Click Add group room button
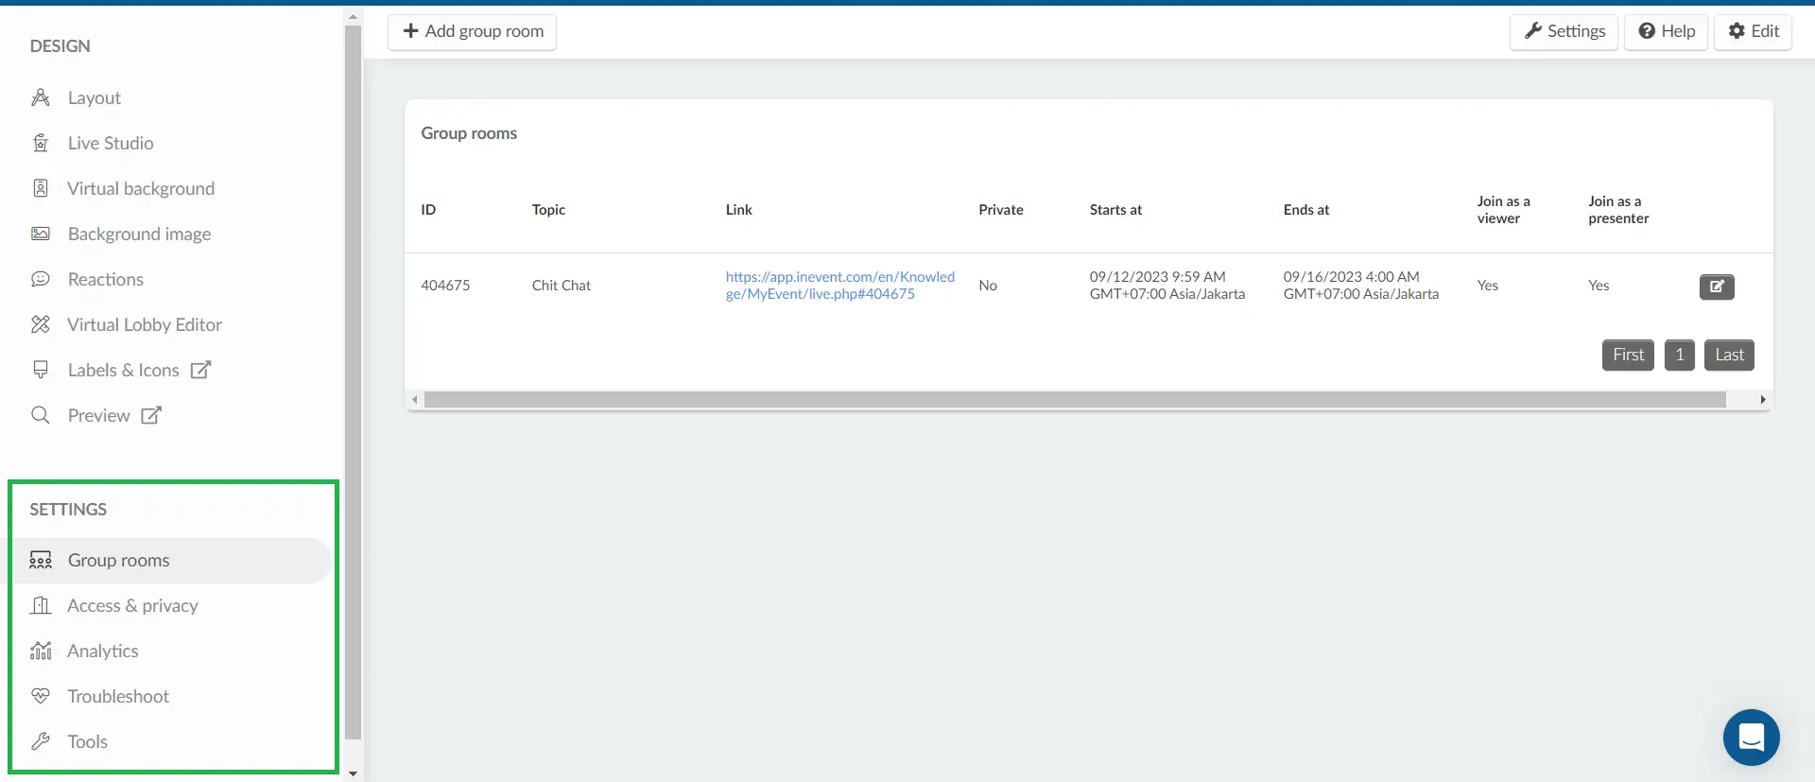 tap(472, 31)
